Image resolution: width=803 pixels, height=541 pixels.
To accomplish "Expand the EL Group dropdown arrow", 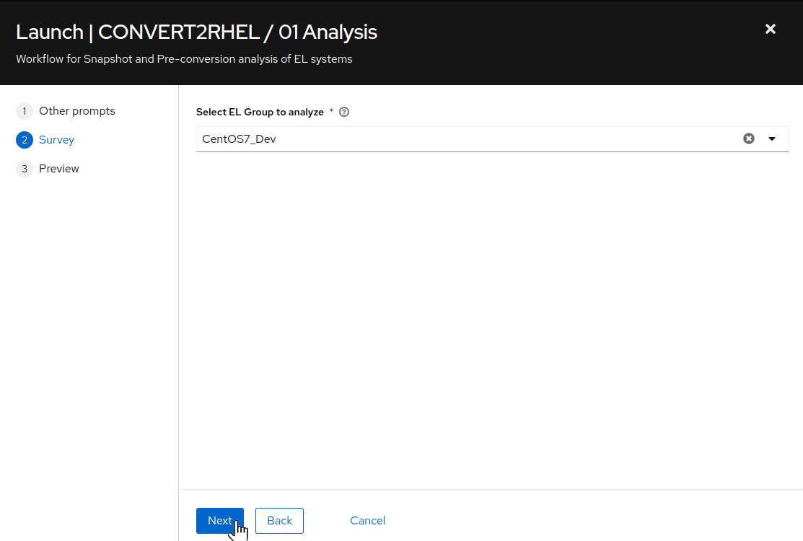I will coord(772,138).
